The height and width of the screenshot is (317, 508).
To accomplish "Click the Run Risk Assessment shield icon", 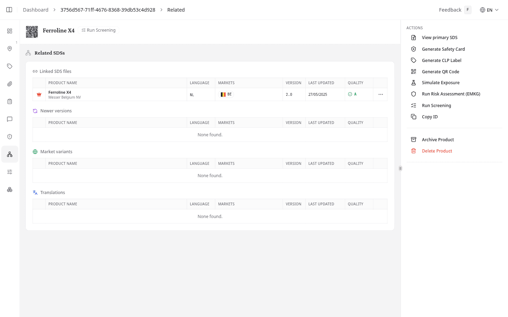I will click(413, 94).
